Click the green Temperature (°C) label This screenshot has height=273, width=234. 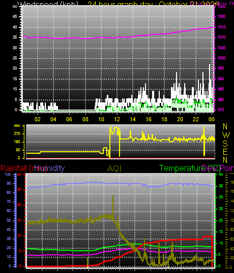(x=190, y=168)
